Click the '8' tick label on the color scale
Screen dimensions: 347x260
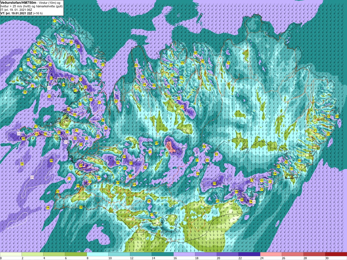88,258
